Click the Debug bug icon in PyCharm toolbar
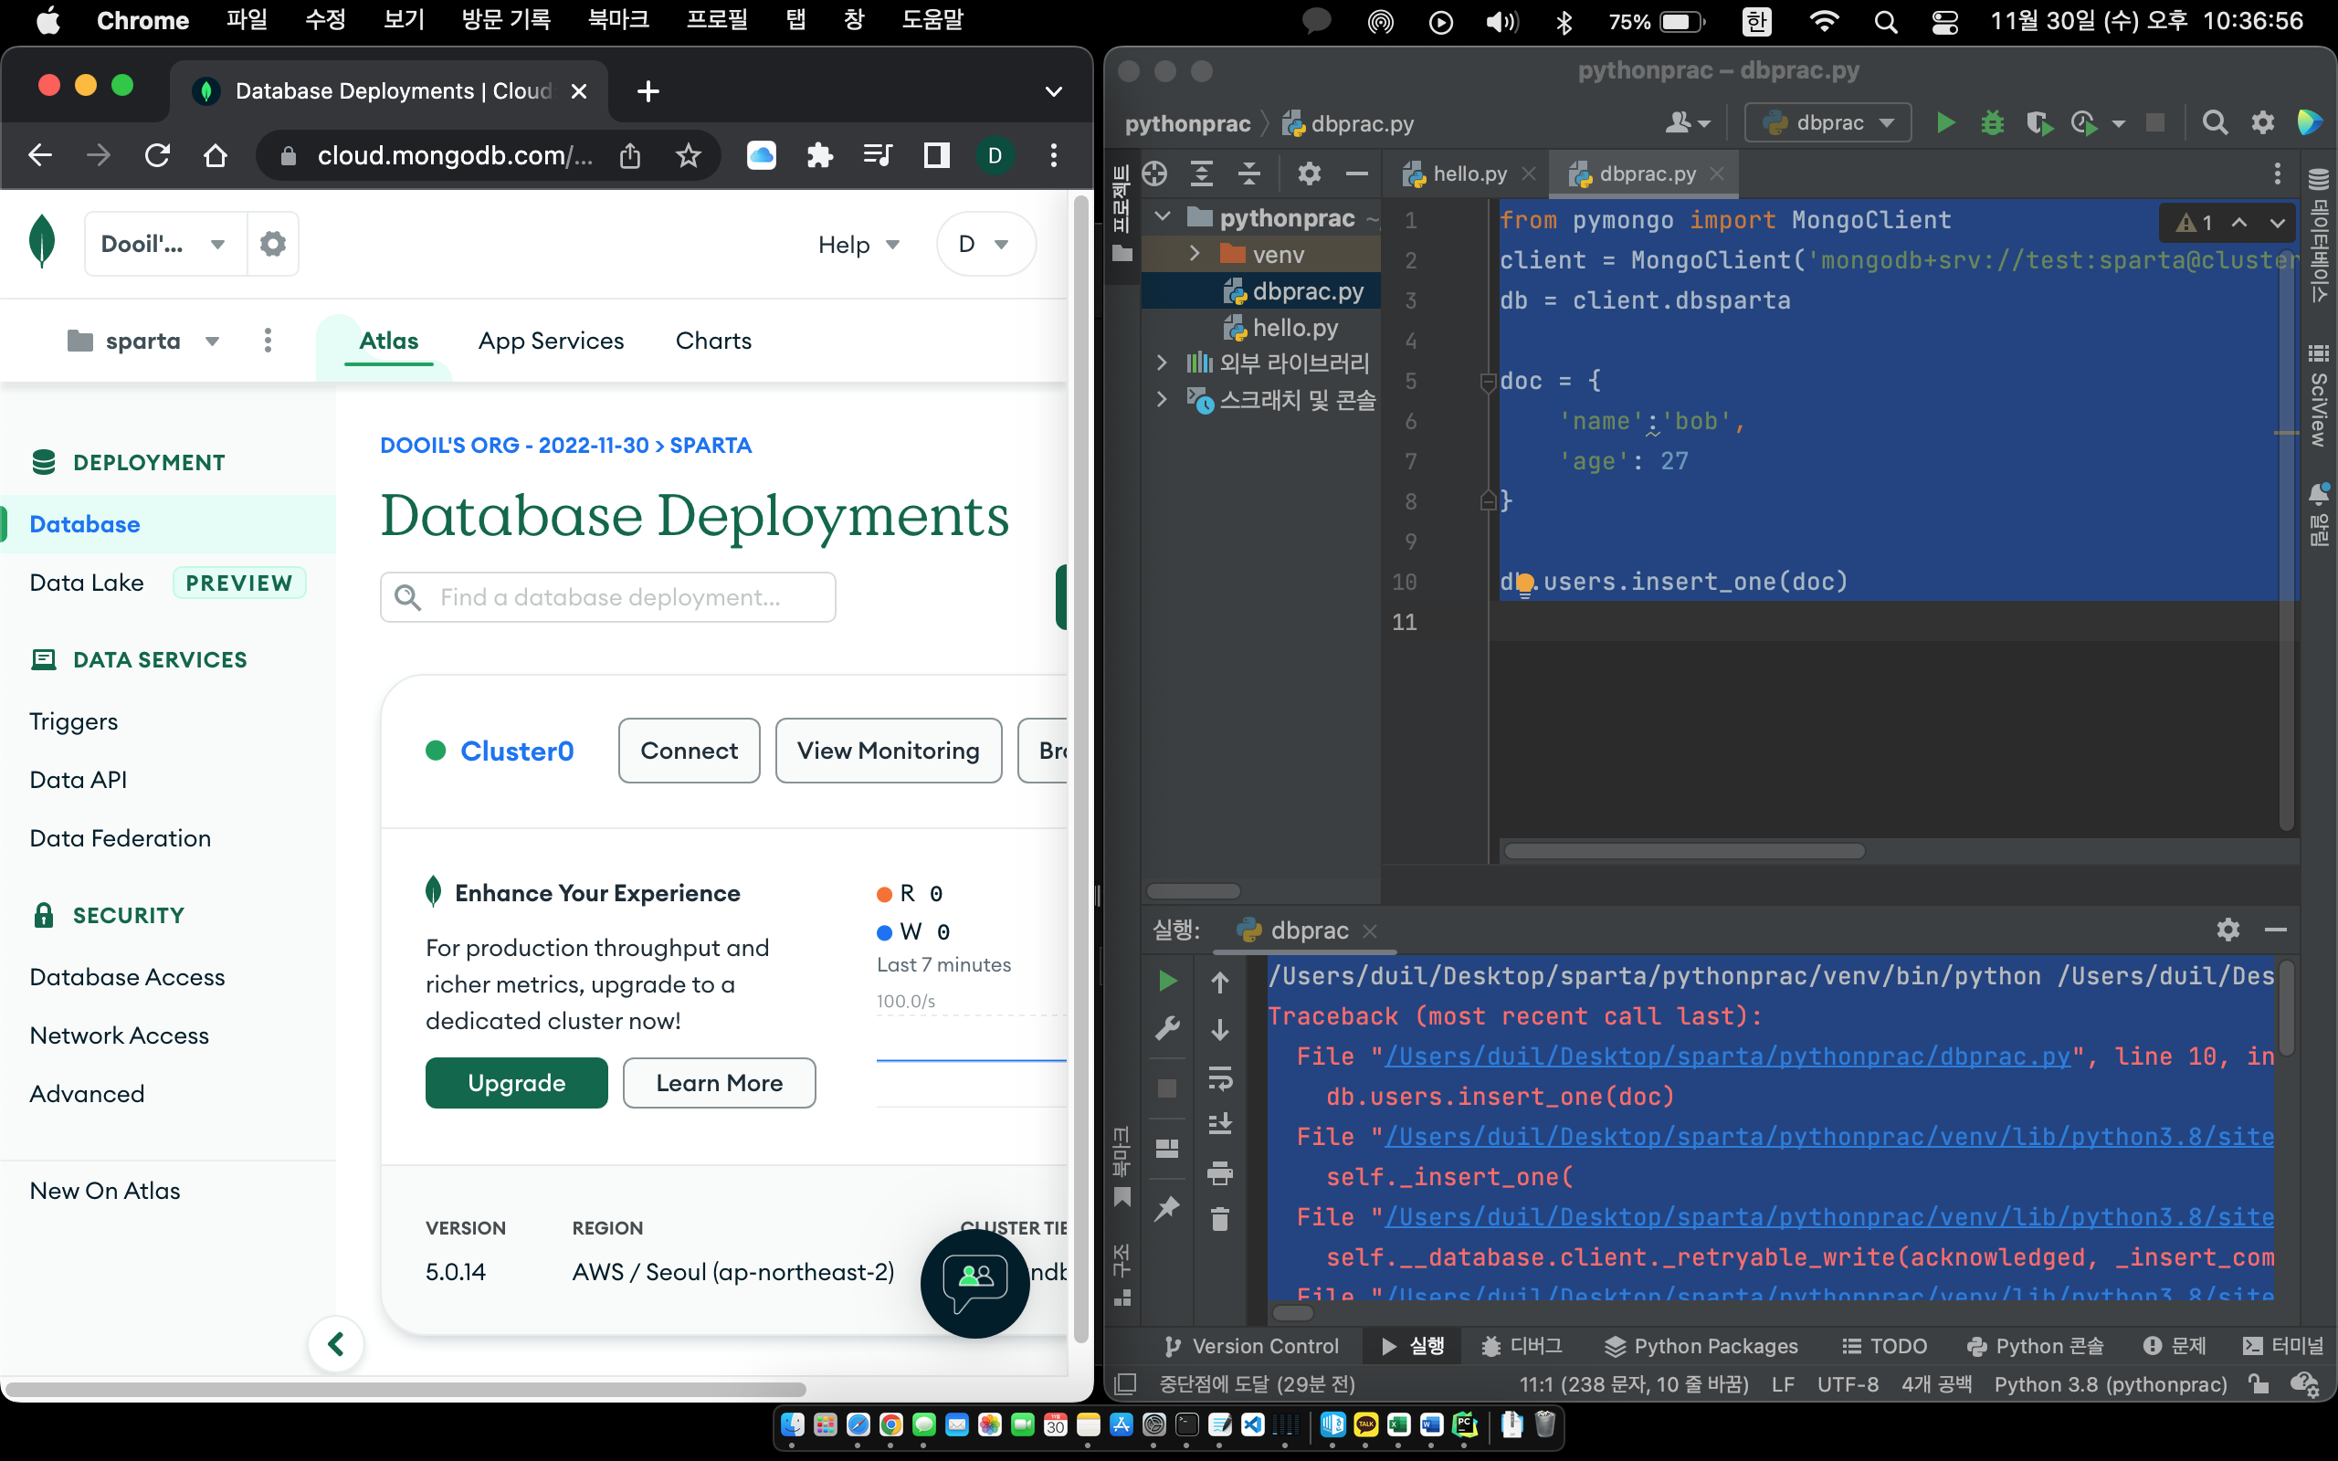Screen dimensions: 2338x1461 click(x=1992, y=122)
